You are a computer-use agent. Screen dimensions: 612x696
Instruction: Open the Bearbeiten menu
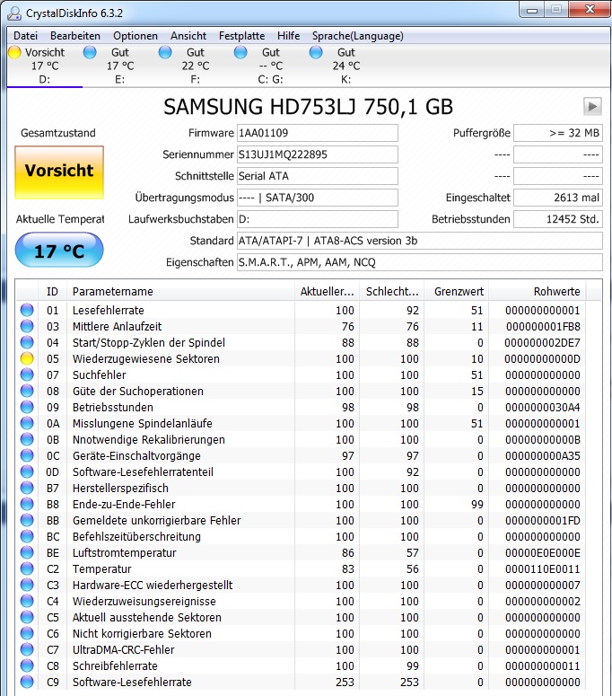point(75,36)
